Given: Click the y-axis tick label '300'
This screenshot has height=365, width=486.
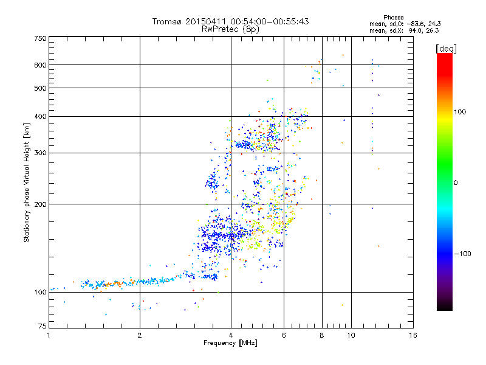Looking at the screenshot, I should pos(40,153).
